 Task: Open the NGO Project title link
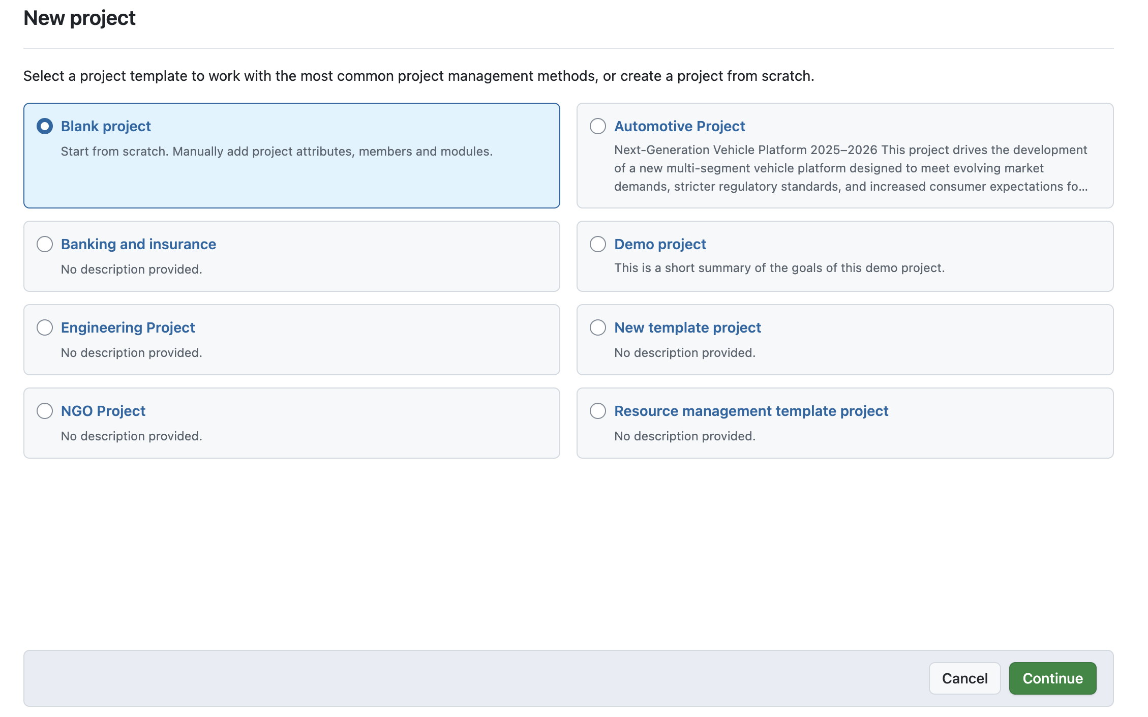tap(103, 411)
